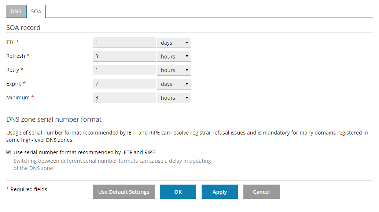Open the Retry time unit dropdown
The width and height of the screenshot is (379, 212).
click(174, 70)
